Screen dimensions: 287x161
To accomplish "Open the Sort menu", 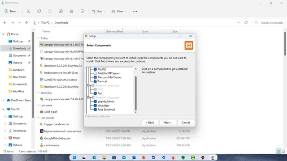I will 99,11.
